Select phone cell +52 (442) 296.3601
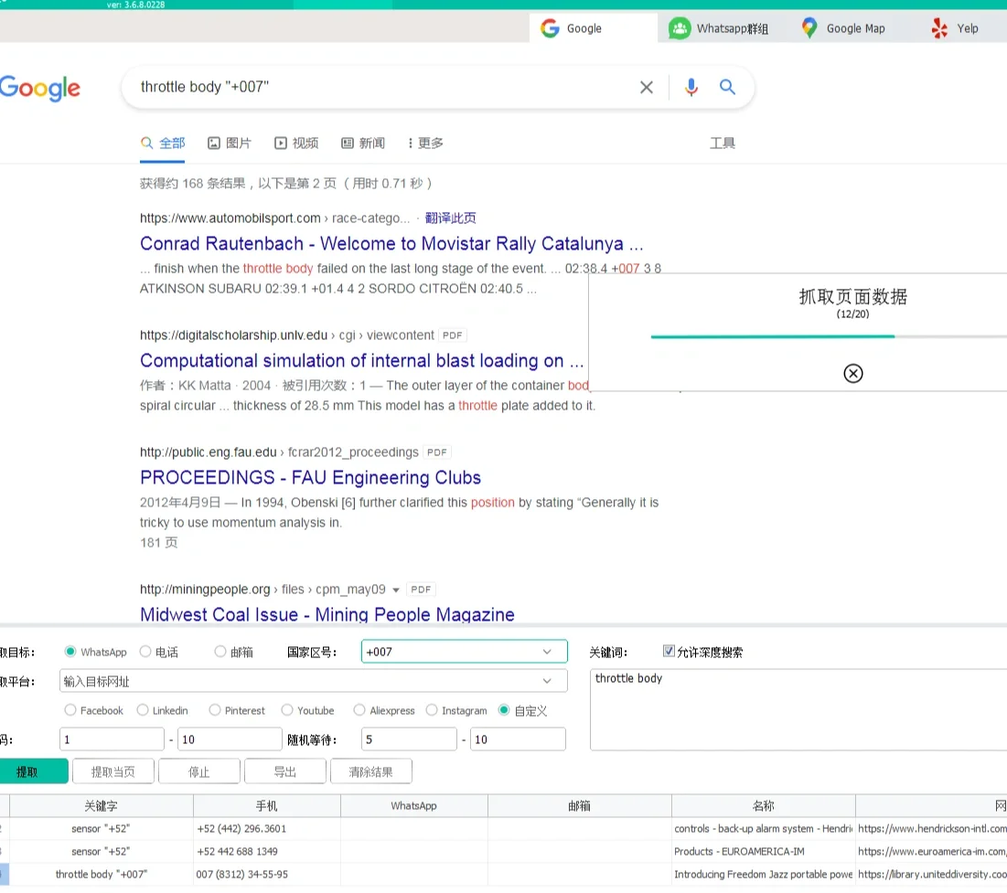 point(266,829)
